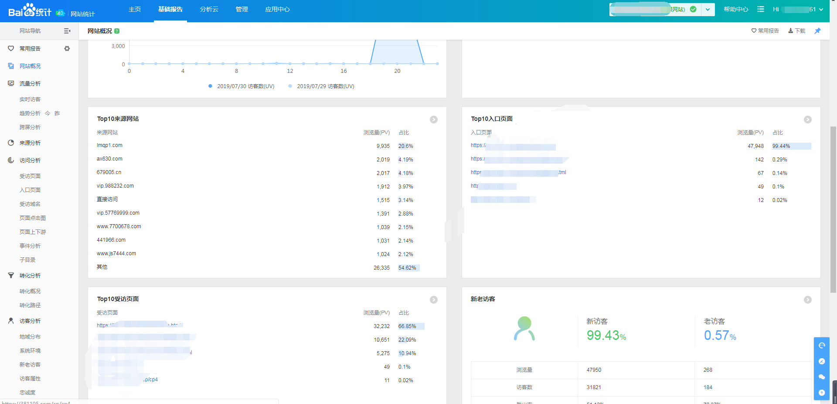The height and width of the screenshot is (404, 837).
Task: Click the customer service headset icon
Action: coord(822,346)
